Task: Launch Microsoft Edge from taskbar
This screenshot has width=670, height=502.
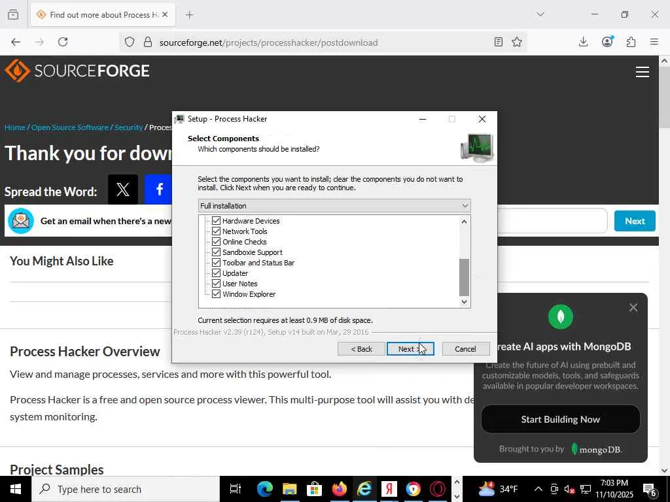Action: [265, 489]
